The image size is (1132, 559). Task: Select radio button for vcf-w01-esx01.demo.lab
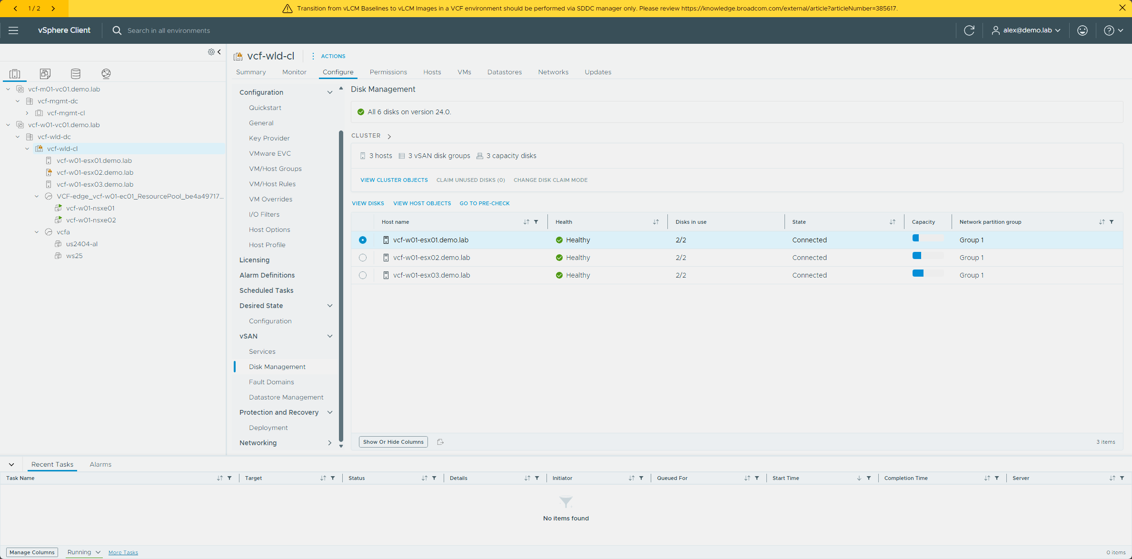(x=363, y=240)
